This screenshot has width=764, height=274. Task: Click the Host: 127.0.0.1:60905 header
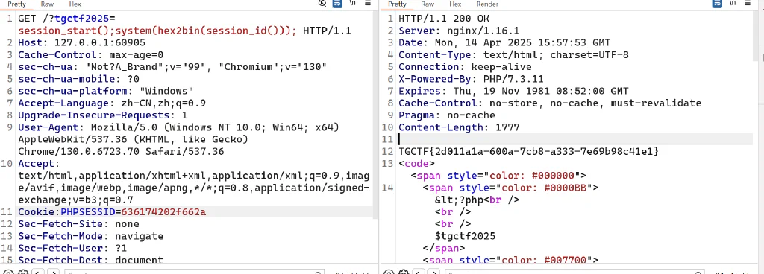point(81,42)
